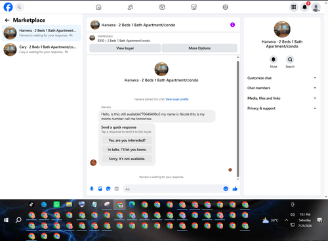The height and width of the screenshot is (241, 328).
Task: Open File Explorer from the taskbar
Action: (69, 204)
